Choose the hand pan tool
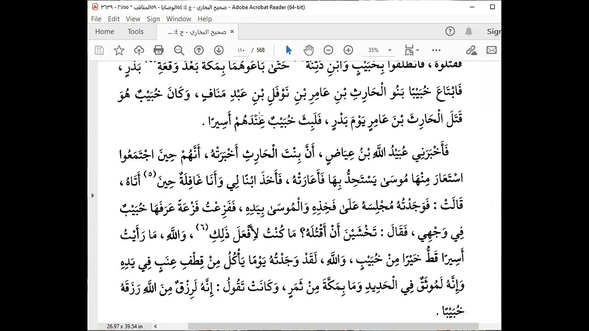The height and width of the screenshot is (331, 589). click(x=308, y=50)
